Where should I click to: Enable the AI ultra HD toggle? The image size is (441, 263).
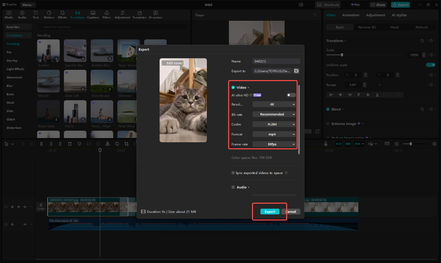click(291, 95)
